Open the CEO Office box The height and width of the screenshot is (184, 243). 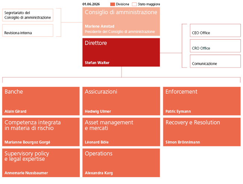tap(215, 31)
